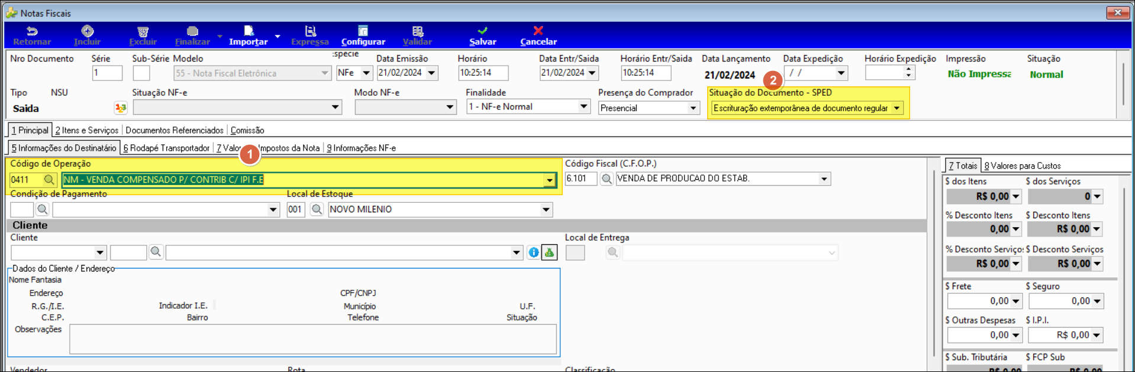Click the Observações text area

(x=313, y=339)
